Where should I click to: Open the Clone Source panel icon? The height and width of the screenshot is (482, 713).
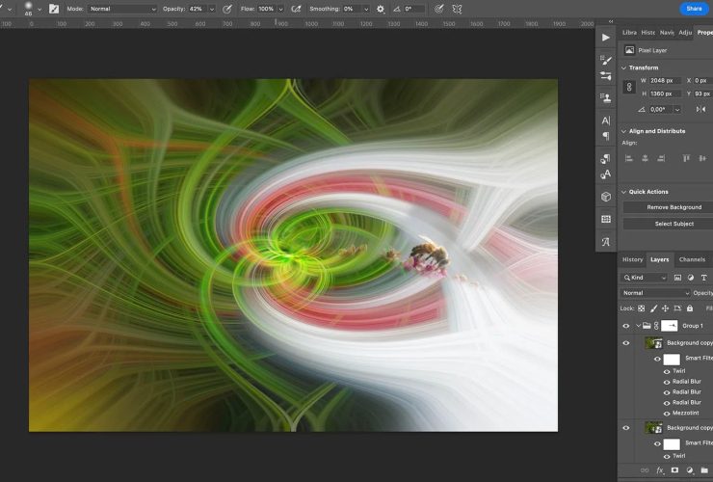pos(605,97)
